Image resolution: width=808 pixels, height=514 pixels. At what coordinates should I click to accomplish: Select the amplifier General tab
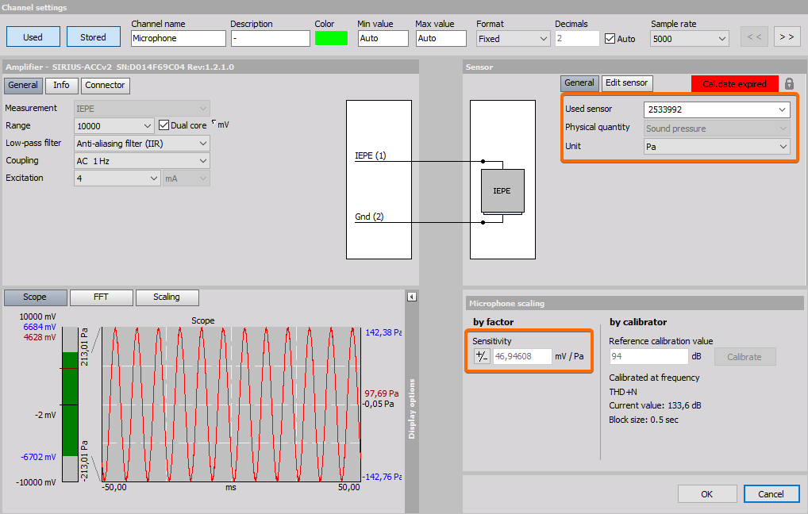tap(23, 86)
